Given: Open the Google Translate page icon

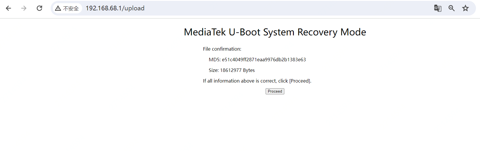Looking at the screenshot, I should coord(438,8).
